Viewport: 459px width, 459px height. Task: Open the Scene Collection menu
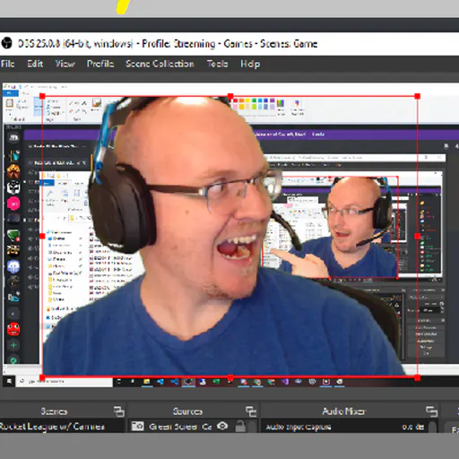point(160,64)
